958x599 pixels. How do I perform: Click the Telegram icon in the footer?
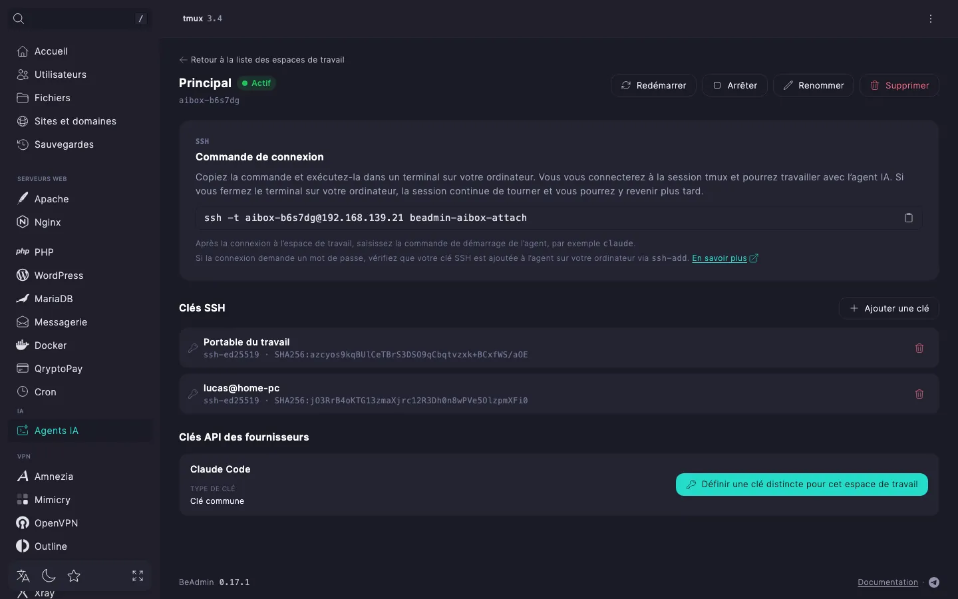click(x=934, y=582)
